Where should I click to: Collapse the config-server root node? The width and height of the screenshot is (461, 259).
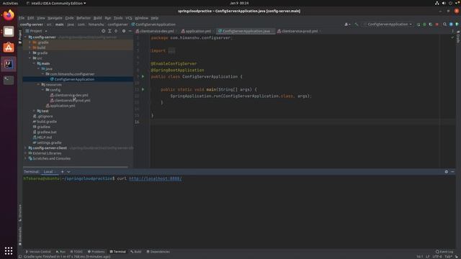tap(26, 37)
